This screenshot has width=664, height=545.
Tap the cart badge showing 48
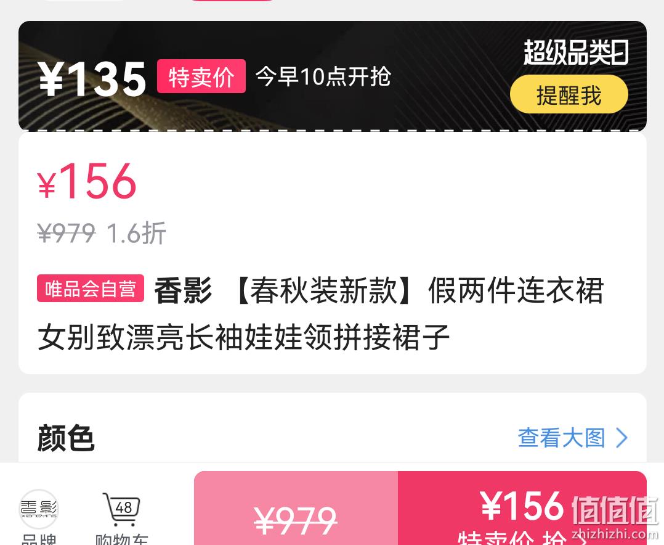124,507
